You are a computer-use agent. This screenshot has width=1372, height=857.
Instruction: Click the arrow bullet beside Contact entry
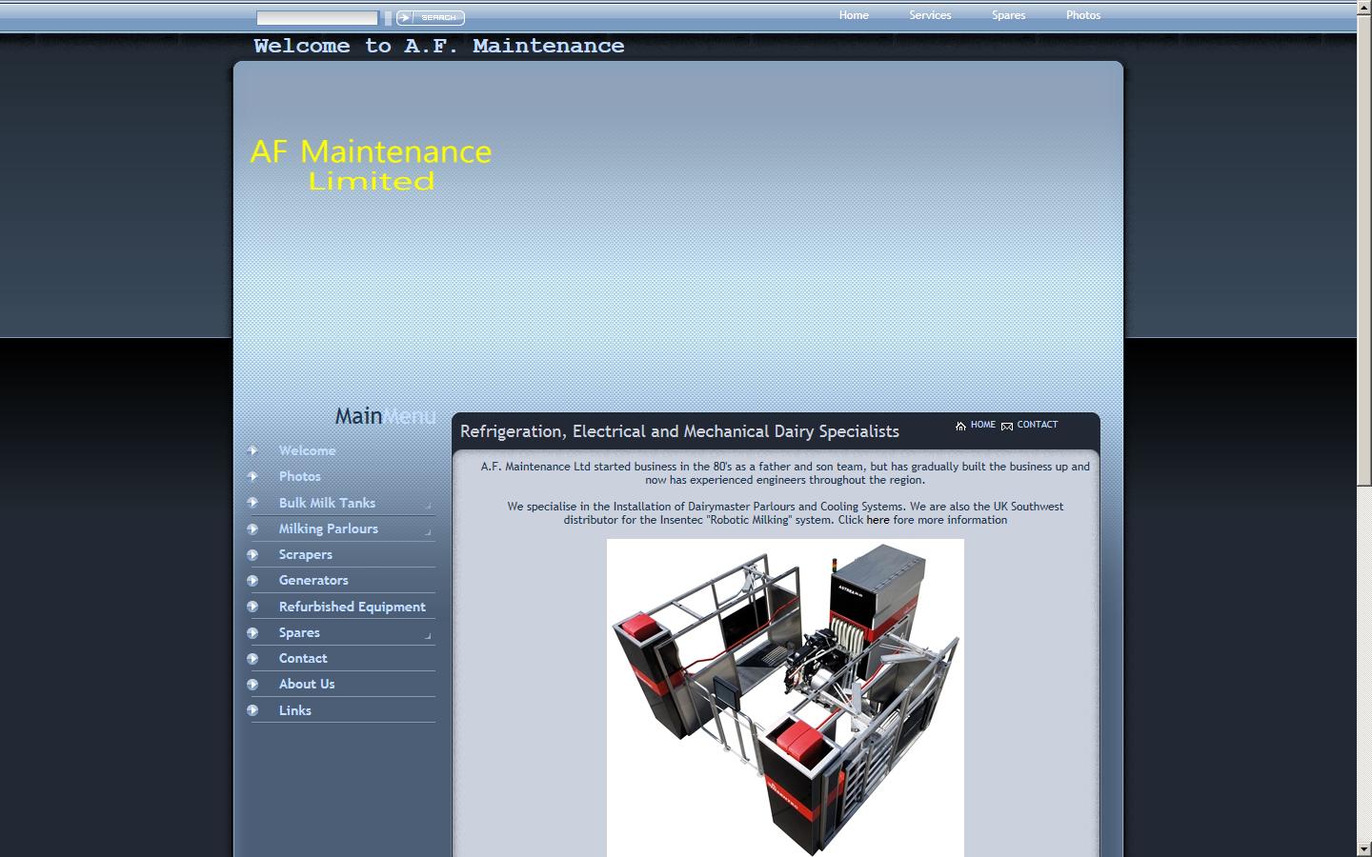pos(253,658)
